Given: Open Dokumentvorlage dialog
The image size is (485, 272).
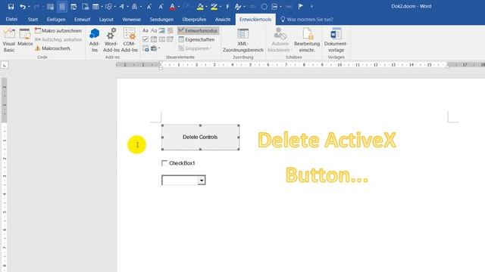Looking at the screenshot, I should coord(336,40).
